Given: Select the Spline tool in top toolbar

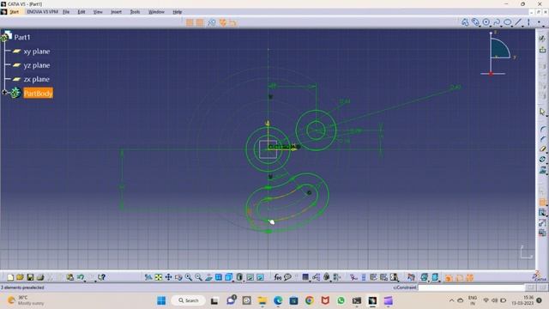Looking at the screenshot, I should (x=497, y=22).
